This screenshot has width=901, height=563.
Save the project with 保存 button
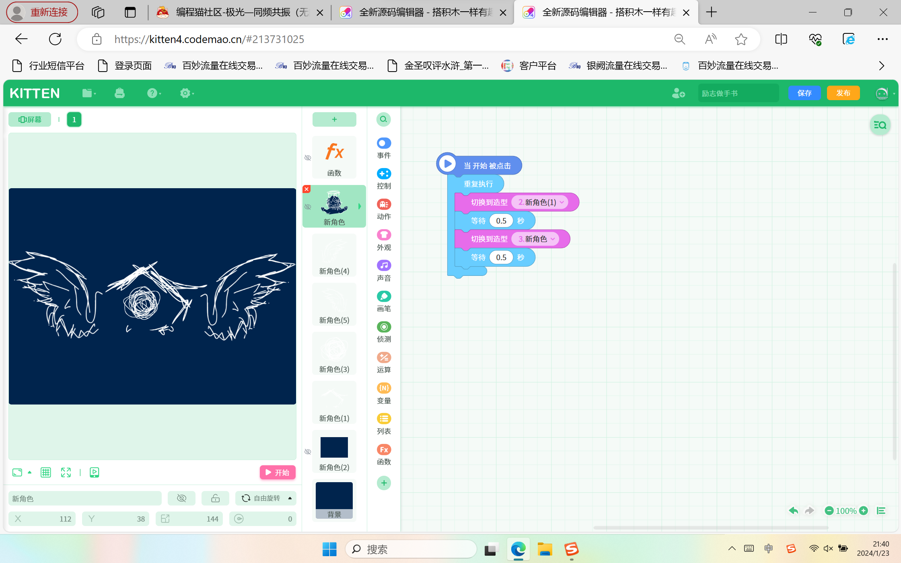coord(804,93)
